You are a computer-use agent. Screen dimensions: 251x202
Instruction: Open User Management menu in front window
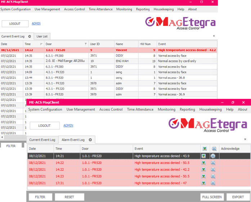click(81, 110)
